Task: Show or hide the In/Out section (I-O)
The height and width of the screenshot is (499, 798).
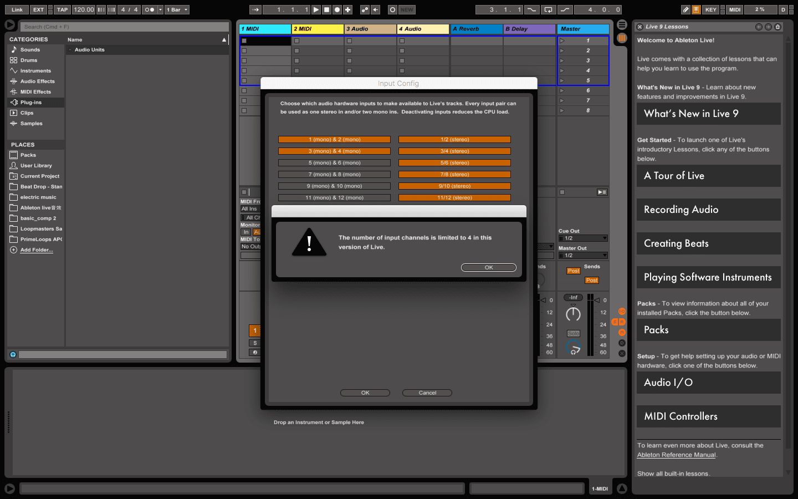Action: pos(622,312)
